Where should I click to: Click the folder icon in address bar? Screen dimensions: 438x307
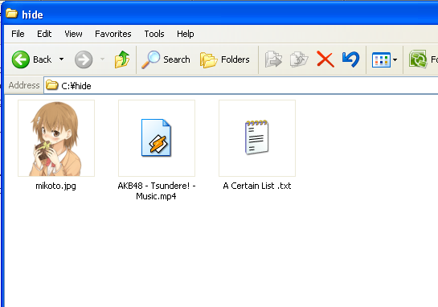[51, 85]
